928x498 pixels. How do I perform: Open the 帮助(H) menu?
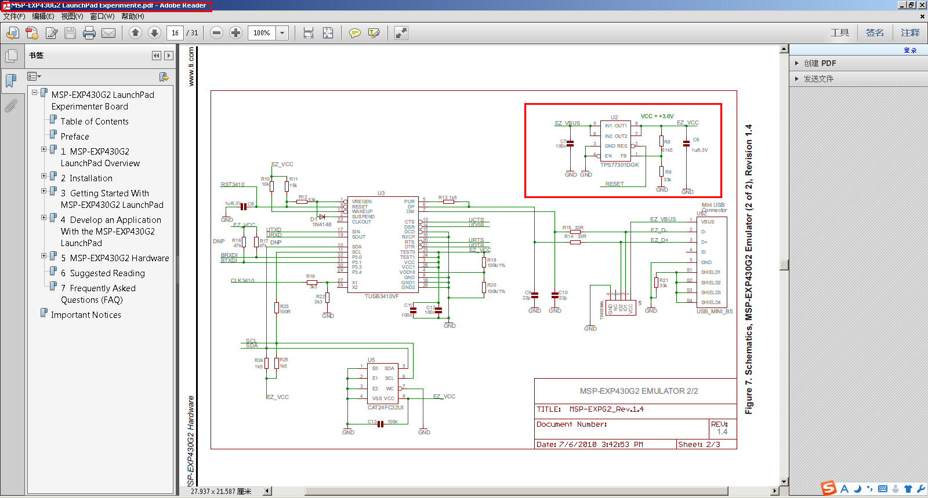click(133, 16)
